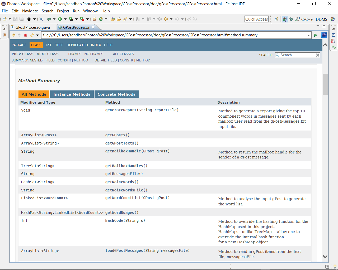
Task: Click the Java EE perspective icon at far right
Action: pyautogui.click(x=333, y=19)
